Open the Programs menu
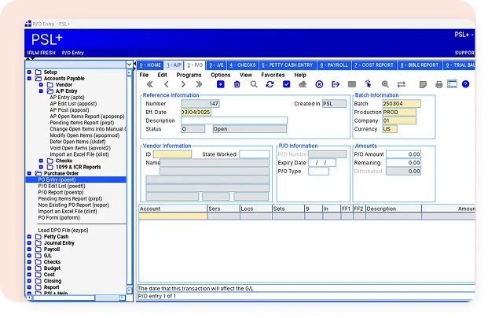This screenshot has height=318, width=488. (x=189, y=75)
